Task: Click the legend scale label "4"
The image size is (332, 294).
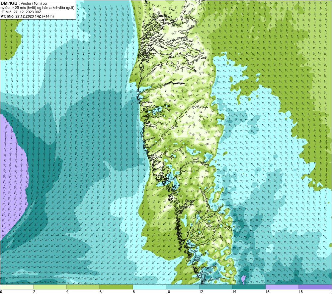Action: pyautogui.click(x=67, y=292)
